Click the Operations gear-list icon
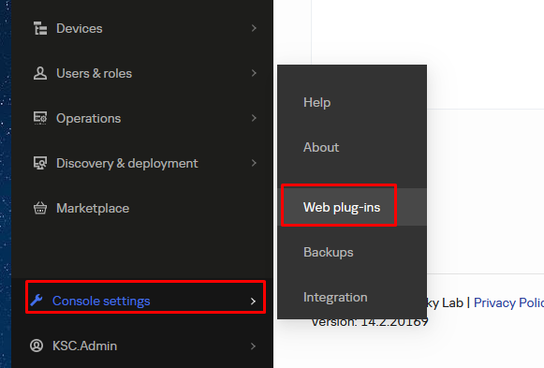 [x=40, y=118]
